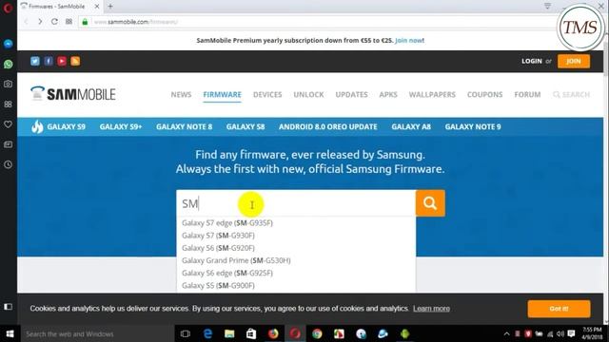Open Speed Dial grid in address bar

coord(69,22)
